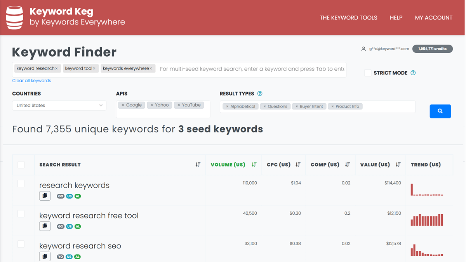
Task: Sort results by CPC (US)
Action: point(298,165)
